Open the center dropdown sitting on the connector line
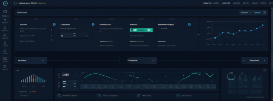Viewport: 273px width, 101px height. click(x=138, y=60)
